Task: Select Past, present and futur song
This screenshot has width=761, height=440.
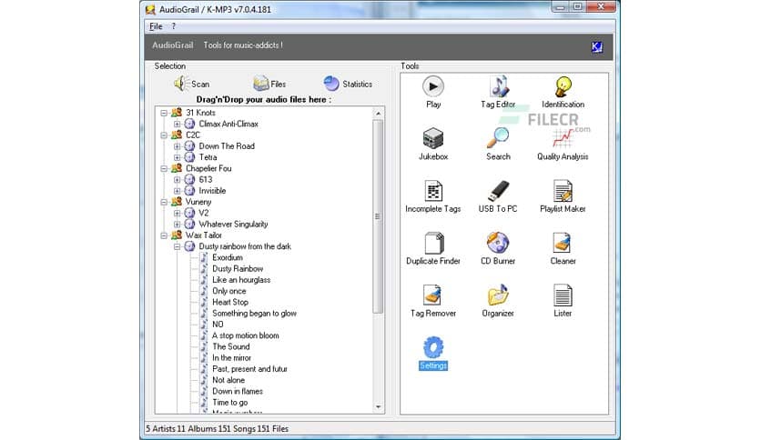Action: pyautogui.click(x=250, y=369)
